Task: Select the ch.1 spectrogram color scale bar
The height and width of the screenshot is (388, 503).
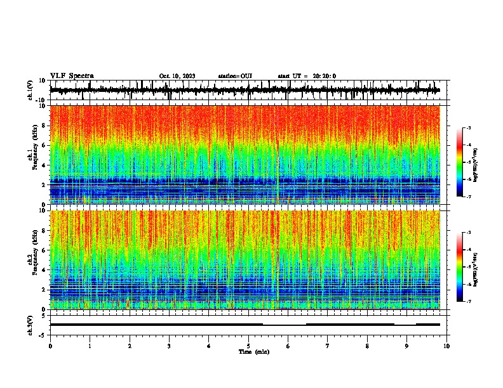Action: pyautogui.click(x=459, y=162)
